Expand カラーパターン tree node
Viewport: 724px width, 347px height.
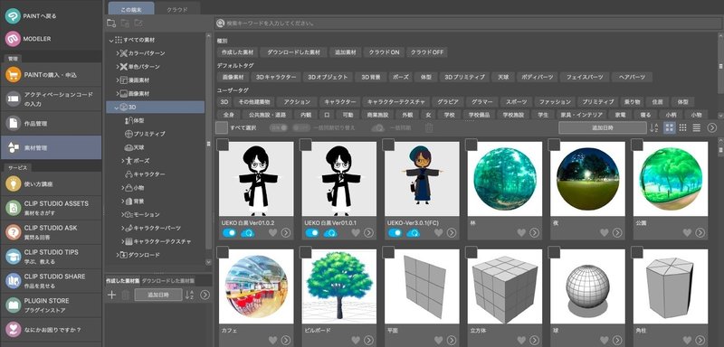[x=118, y=53]
